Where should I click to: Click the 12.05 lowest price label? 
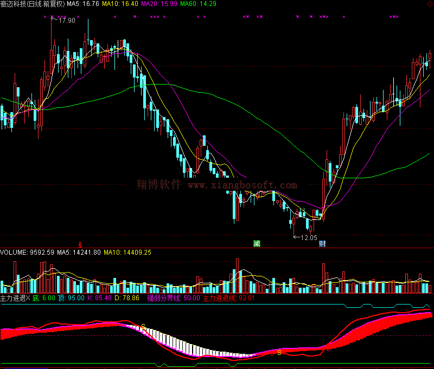pos(309,238)
